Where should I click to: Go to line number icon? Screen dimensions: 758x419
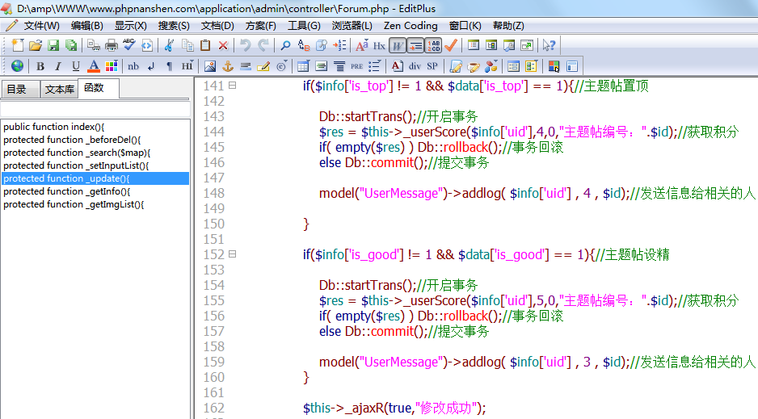[x=339, y=45]
